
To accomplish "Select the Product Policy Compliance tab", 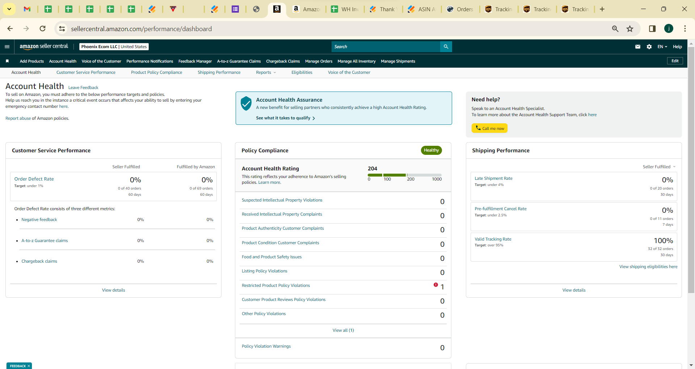I will (156, 72).
